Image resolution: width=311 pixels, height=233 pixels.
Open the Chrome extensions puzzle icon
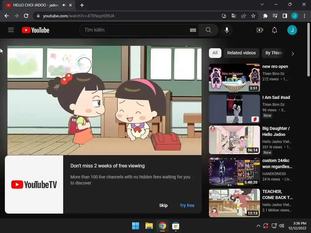[x=265, y=16]
